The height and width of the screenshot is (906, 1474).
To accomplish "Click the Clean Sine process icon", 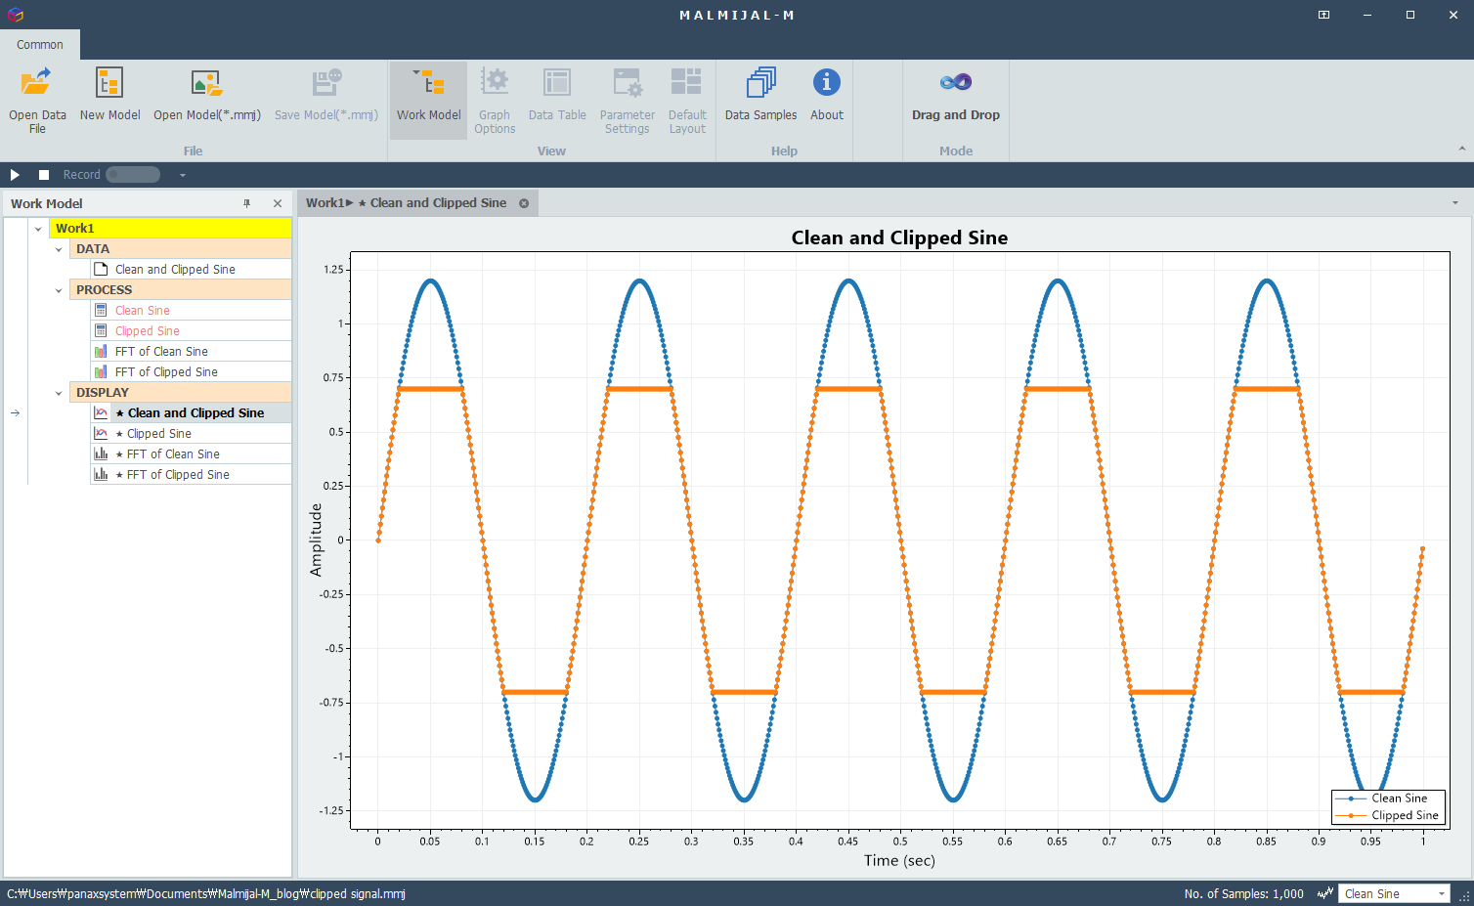I will coord(101,310).
